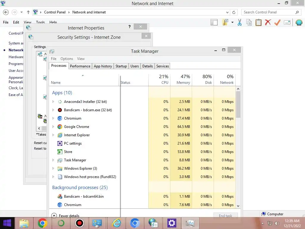Click the Internet Properties taskbar icon
The image size is (305, 229).
153,223
